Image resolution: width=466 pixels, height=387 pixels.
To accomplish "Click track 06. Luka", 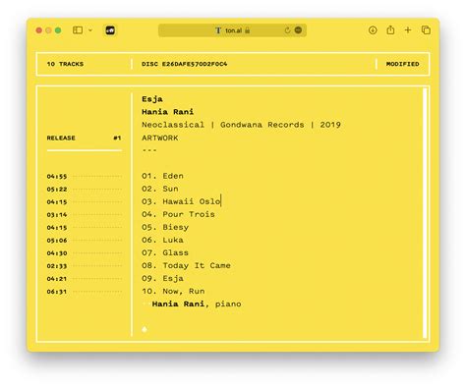I will click(162, 240).
